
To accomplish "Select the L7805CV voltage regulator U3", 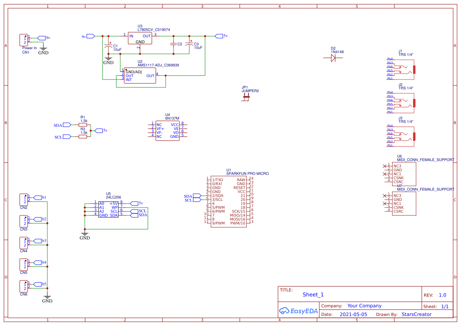I will [140, 37].
